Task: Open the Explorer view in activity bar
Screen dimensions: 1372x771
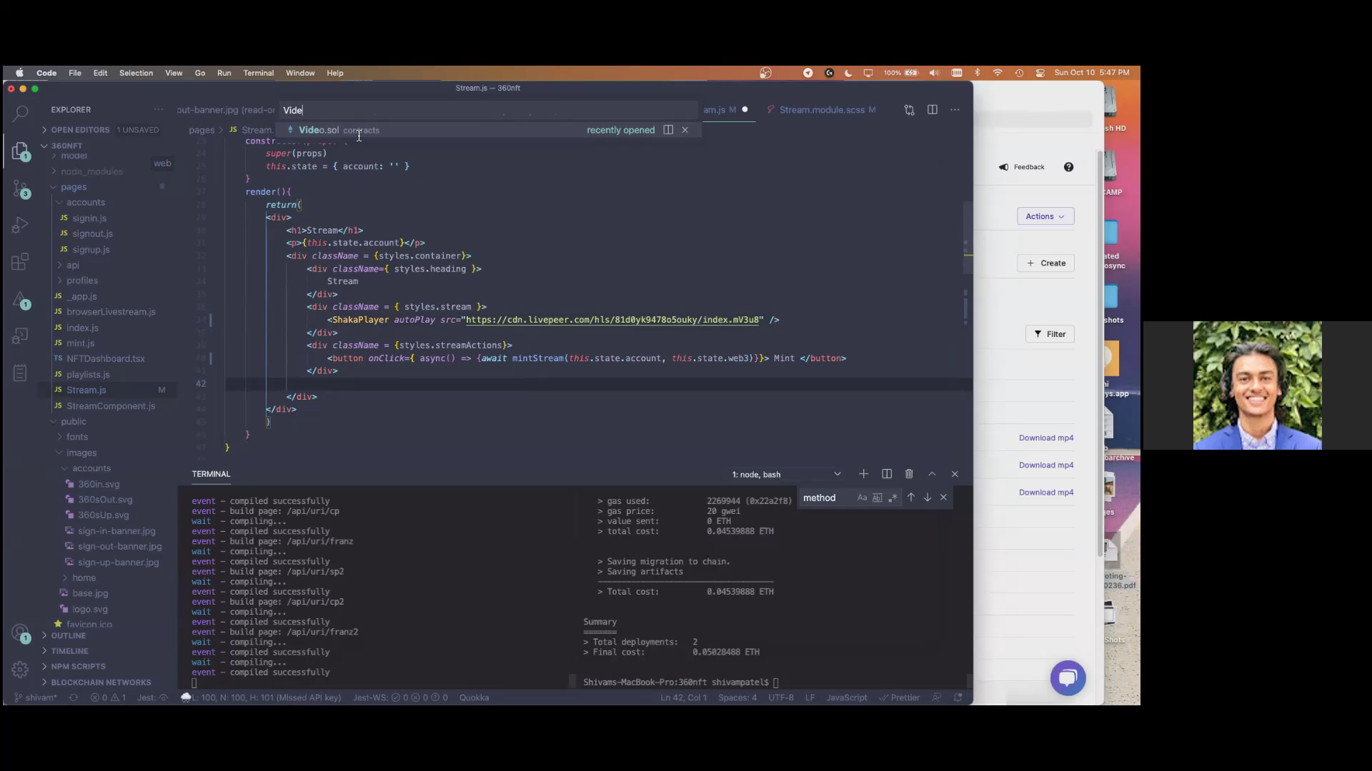Action: 20,151
